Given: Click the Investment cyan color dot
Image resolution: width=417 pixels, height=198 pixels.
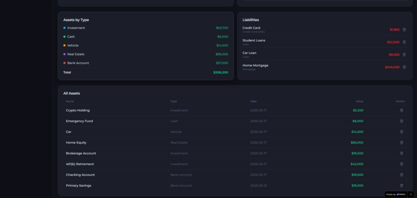Looking at the screenshot, I should 64,28.
